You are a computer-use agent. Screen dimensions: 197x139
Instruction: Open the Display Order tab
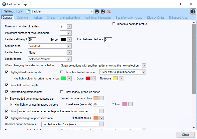tap(156, 18)
